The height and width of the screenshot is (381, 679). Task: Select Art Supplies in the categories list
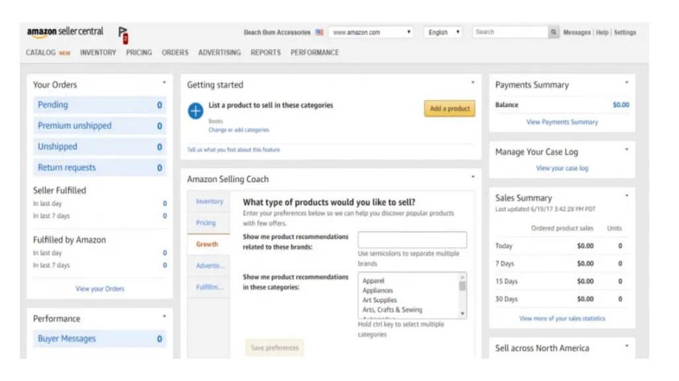(379, 300)
